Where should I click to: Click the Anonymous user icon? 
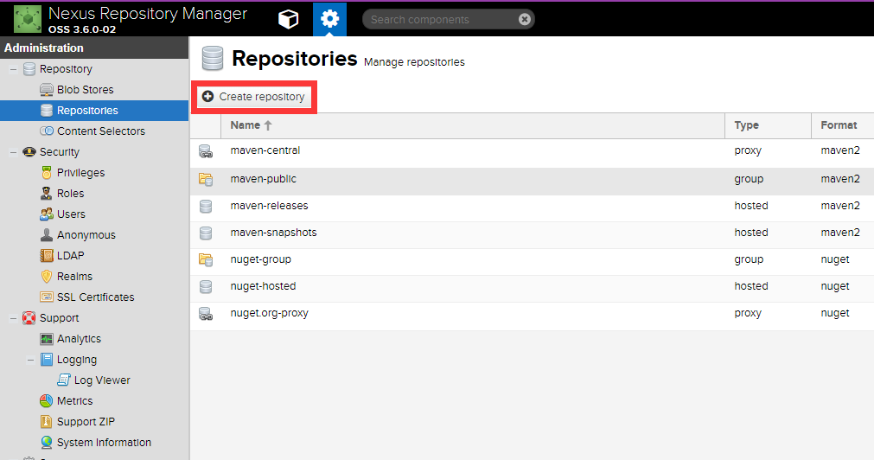pyautogui.click(x=47, y=234)
